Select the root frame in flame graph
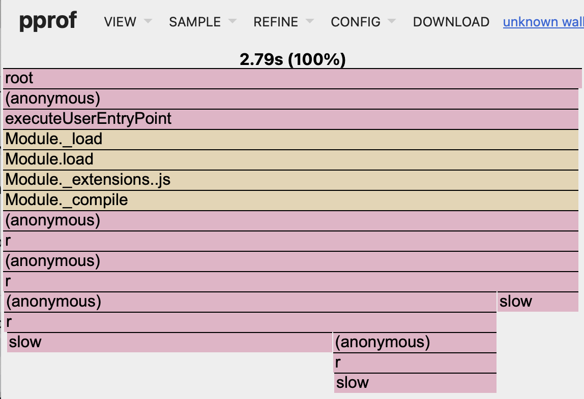Viewport: 584px width, 399px height. tap(292, 79)
